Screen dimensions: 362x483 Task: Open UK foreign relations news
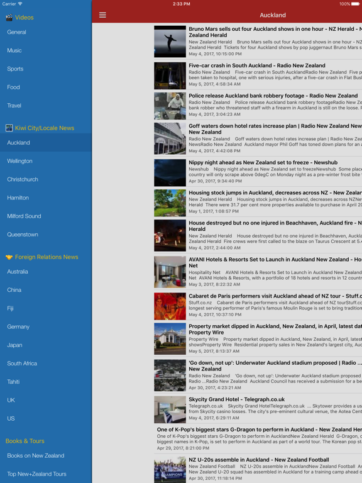click(46, 400)
